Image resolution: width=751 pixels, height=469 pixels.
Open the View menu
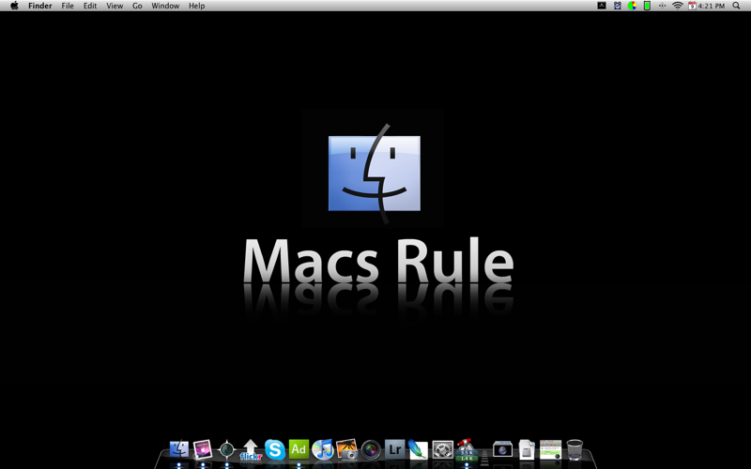pyautogui.click(x=115, y=6)
